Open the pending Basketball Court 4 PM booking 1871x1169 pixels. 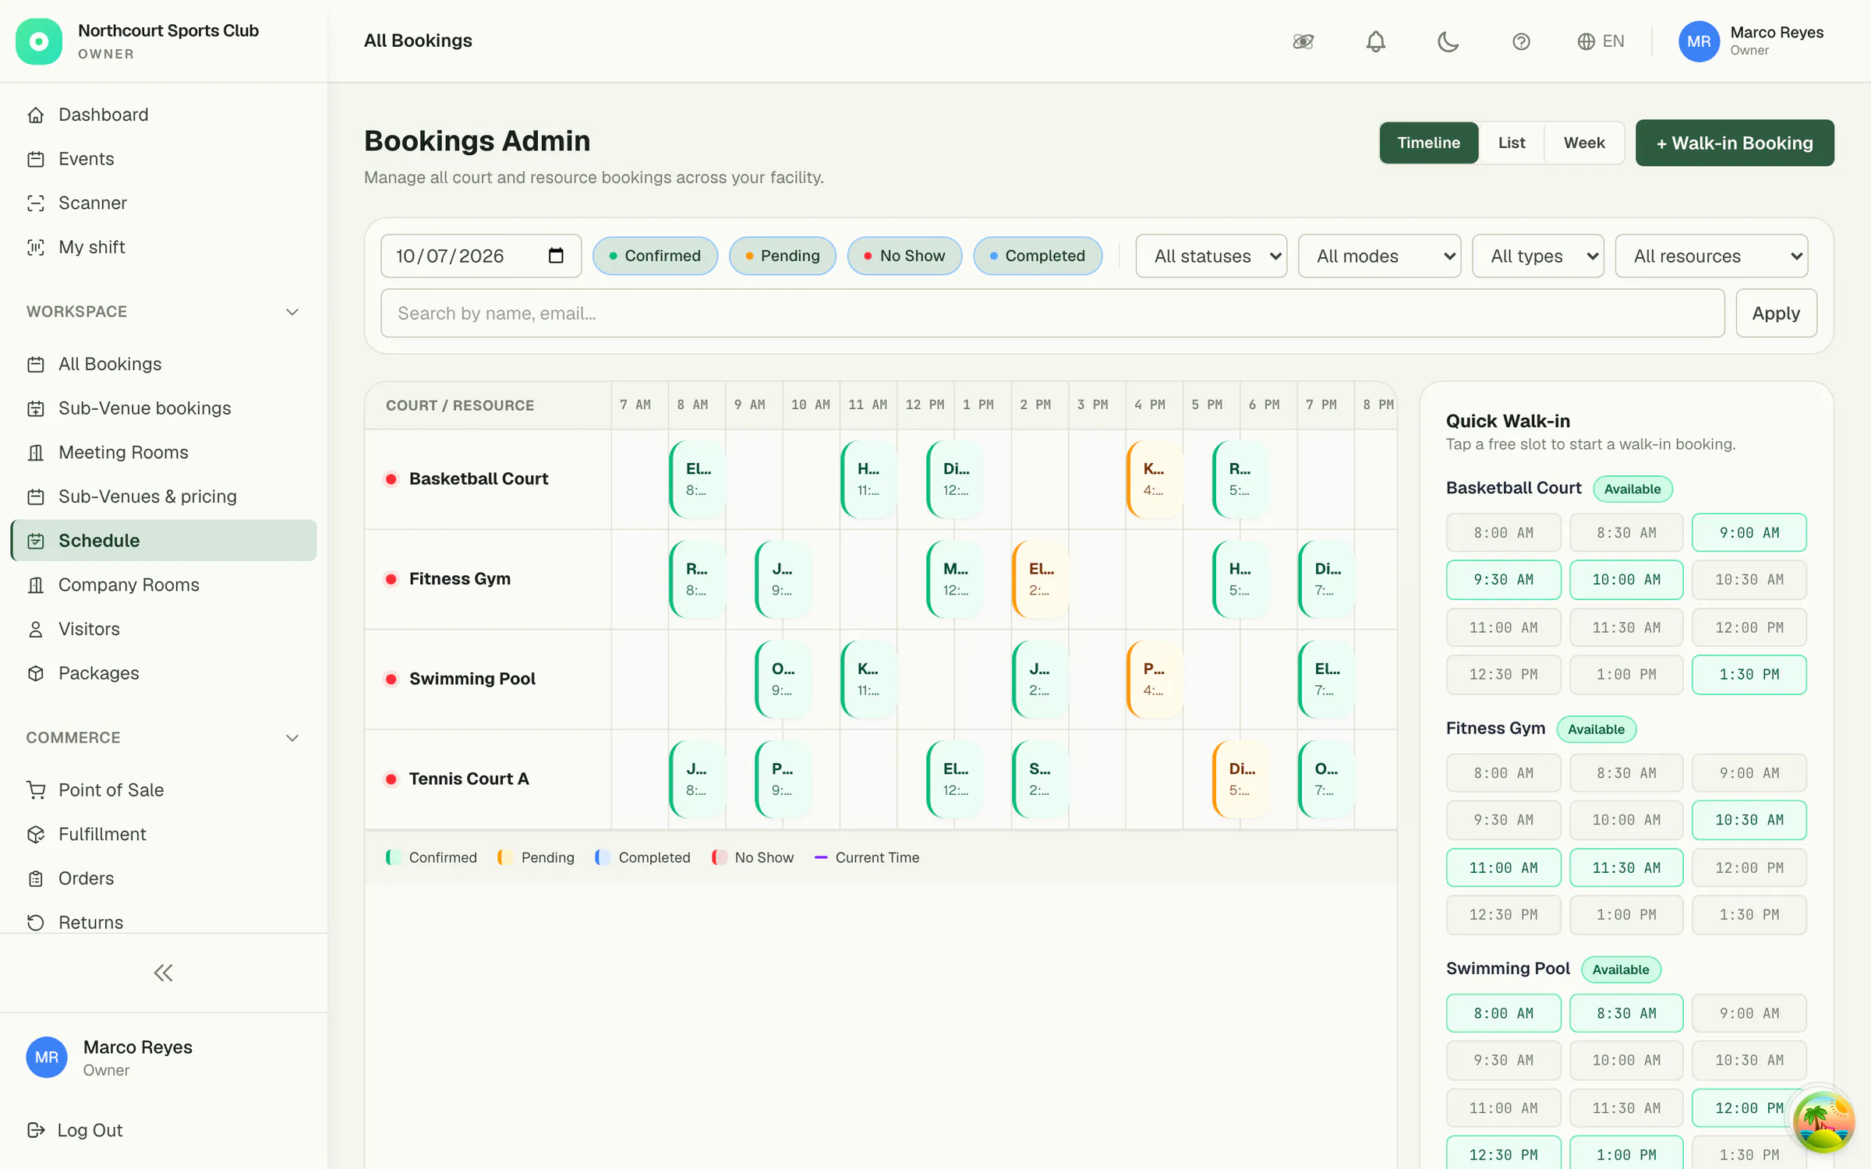click(1154, 479)
